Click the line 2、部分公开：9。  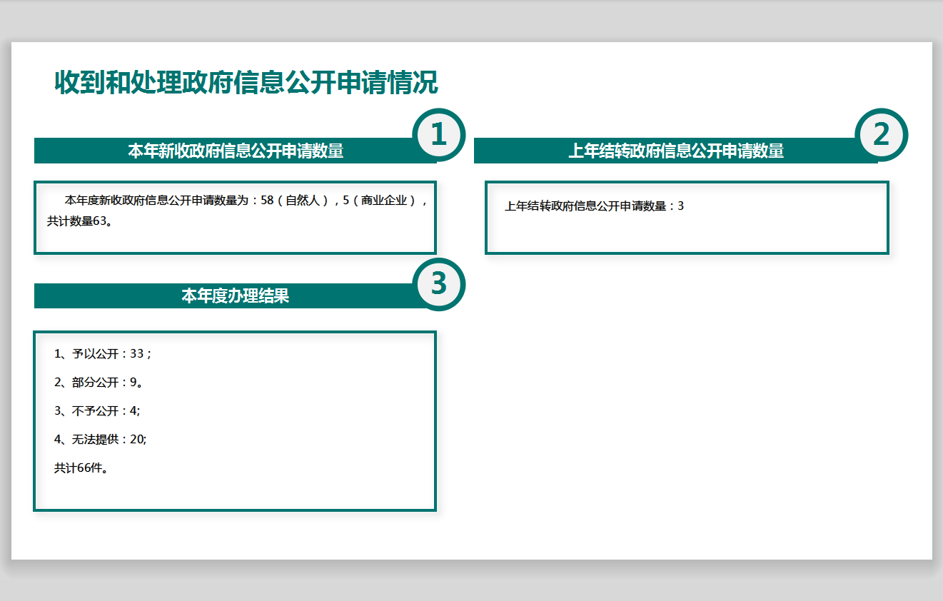point(99,383)
